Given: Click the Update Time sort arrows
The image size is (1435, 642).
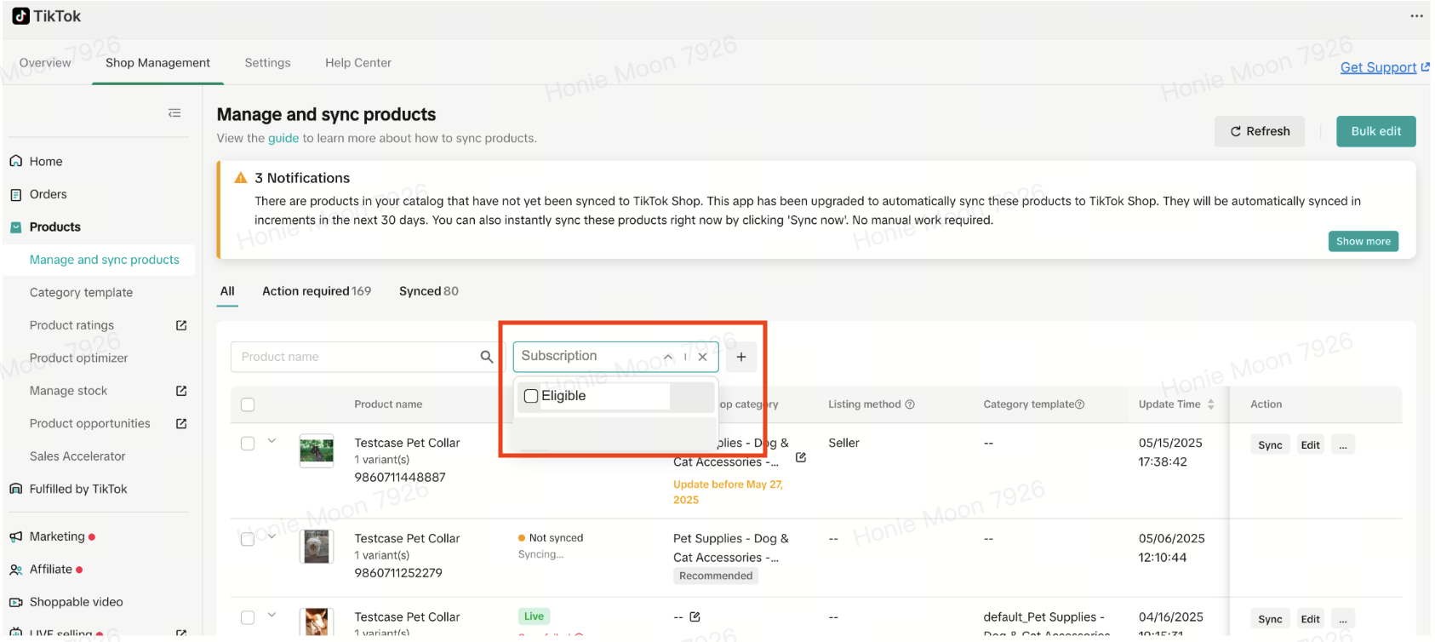Looking at the screenshot, I should point(1210,404).
